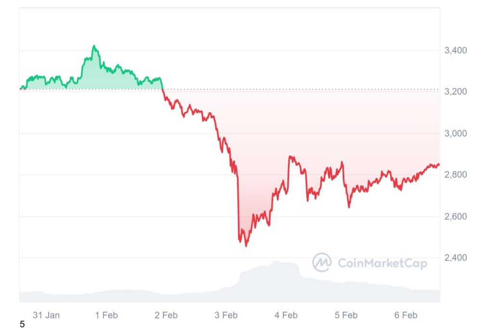
Task: Click the lowest red price point
Action: click(246, 246)
